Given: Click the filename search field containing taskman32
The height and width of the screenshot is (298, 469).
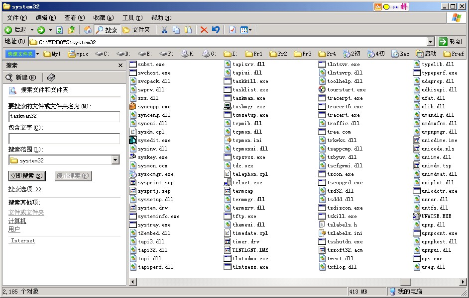Looking at the screenshot, I should pyautogui.click(x=64, y=116).
